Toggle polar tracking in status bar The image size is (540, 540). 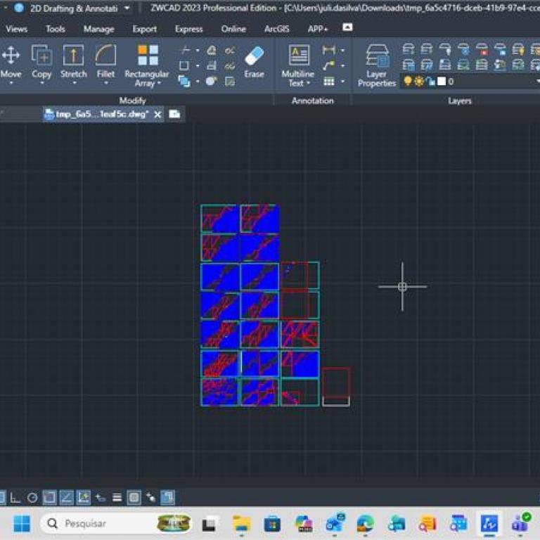(32, 498)
